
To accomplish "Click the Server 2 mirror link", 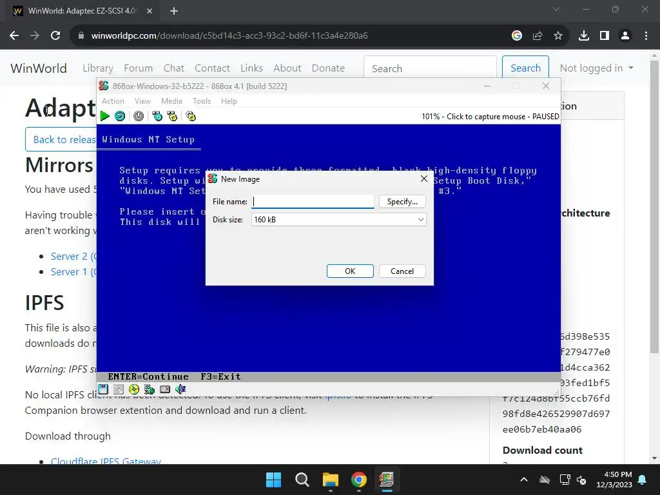I will [73, 256].
